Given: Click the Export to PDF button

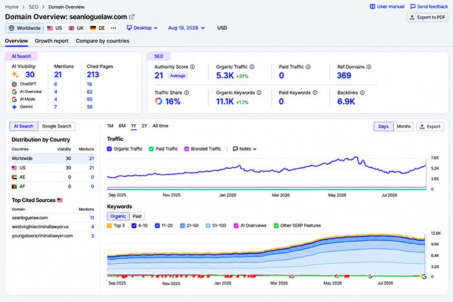Looking at the screenshot, I should (427, 17).
